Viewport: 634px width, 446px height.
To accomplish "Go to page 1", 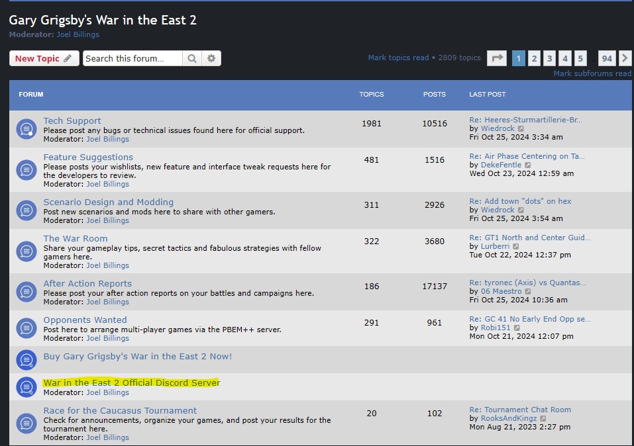I will [x=518, y=59].
